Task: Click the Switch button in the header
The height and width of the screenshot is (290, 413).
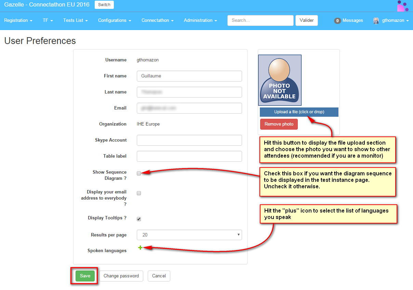Action: (x=104, y=5)
